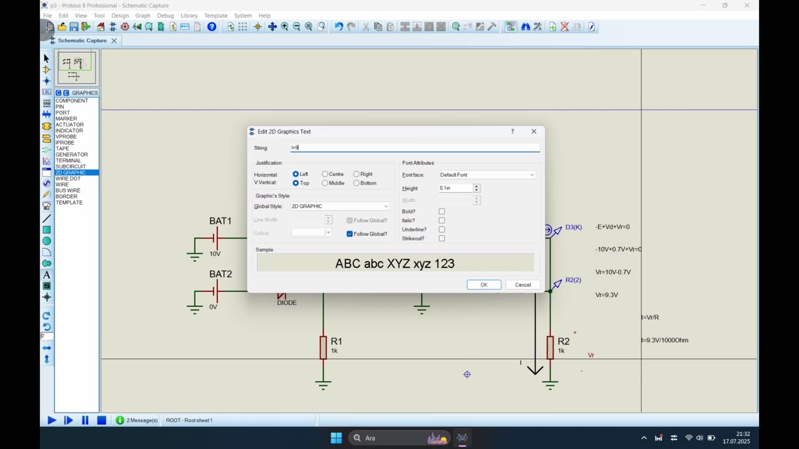Stop the simulation
799x449 pixels.
coord(101,420)
